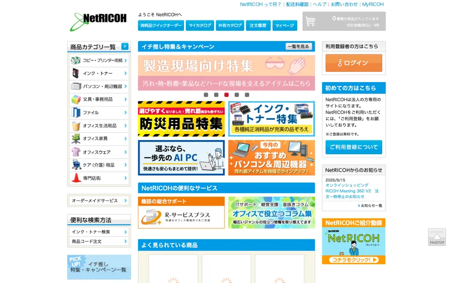Click パソコン・周辺機器 category text

click(102, 86)
